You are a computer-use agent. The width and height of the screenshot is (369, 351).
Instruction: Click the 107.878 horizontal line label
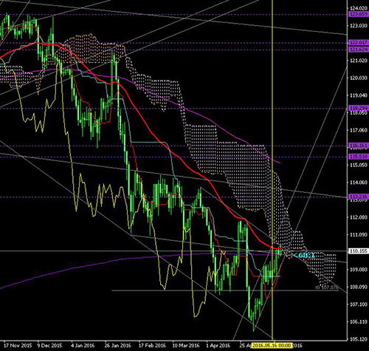[327, 287]
